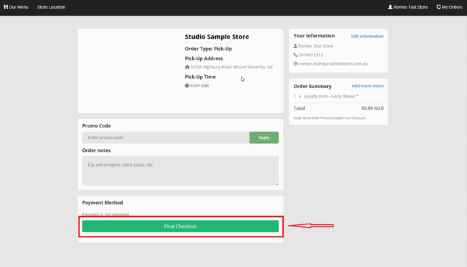Focus the Enter promo code field
This screenshot has width=467, height=267.
[166, 138]
